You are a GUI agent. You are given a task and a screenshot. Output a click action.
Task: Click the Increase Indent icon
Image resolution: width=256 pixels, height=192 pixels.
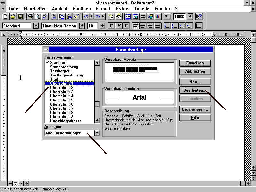click(x=189, y=26)
